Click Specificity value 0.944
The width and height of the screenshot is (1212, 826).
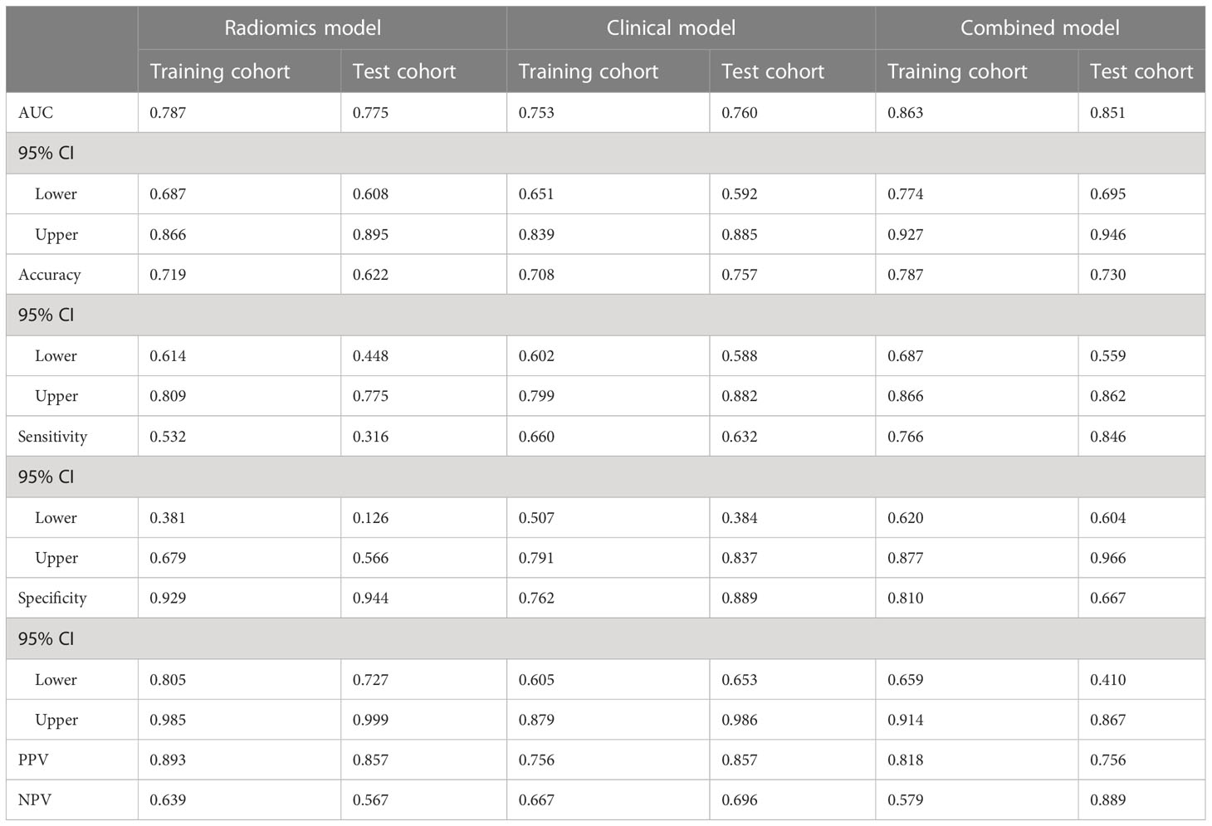pos(370,599)
